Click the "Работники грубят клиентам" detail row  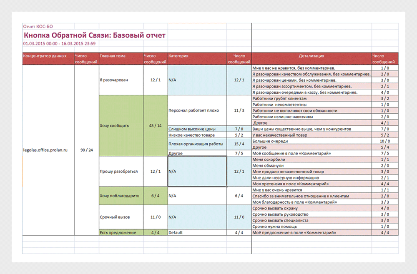pos(279,98)
